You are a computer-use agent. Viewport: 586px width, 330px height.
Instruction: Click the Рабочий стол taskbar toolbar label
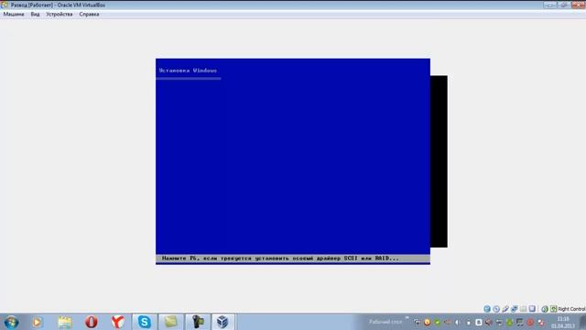tap(385, 322)
